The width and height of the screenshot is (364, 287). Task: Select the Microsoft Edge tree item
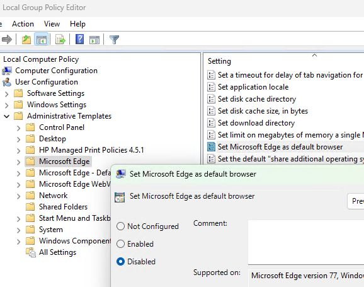click(x=64, y=161)
